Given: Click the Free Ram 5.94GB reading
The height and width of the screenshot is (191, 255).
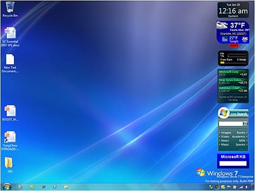Looking at the screenshot, I should tap(233, 60).
